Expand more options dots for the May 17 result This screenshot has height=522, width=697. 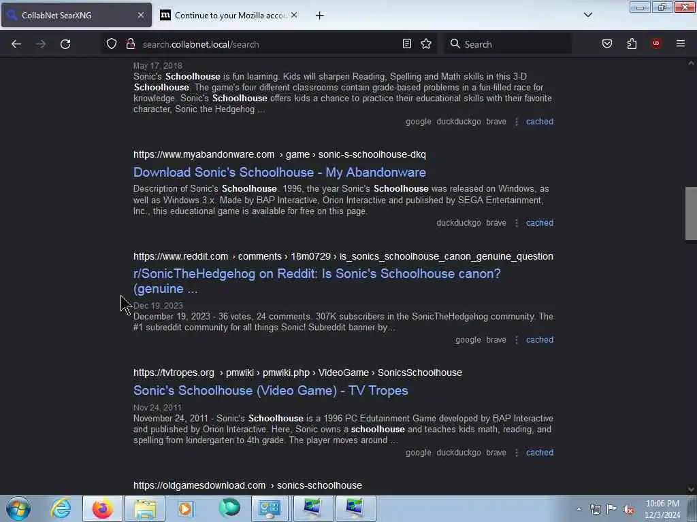tap(516, 122)
